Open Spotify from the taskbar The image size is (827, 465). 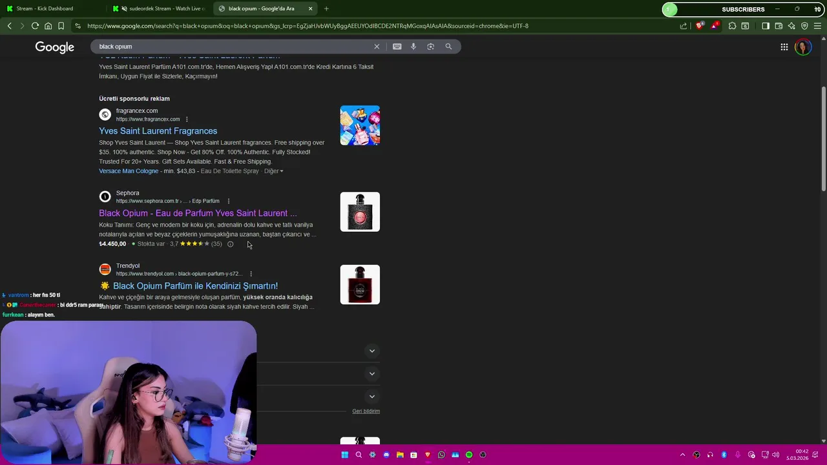(469, 455)
